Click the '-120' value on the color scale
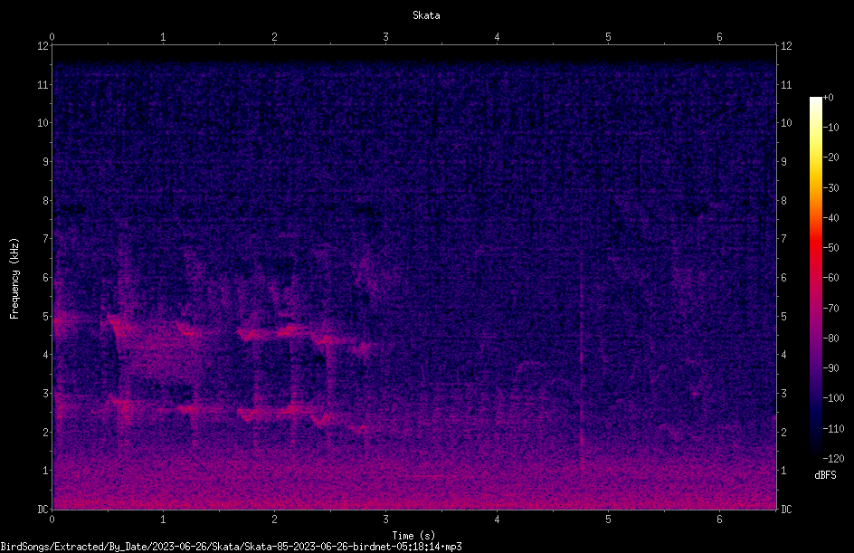This screenshot has height=553, width=854. pyautogui.click(x=833, y=458)
